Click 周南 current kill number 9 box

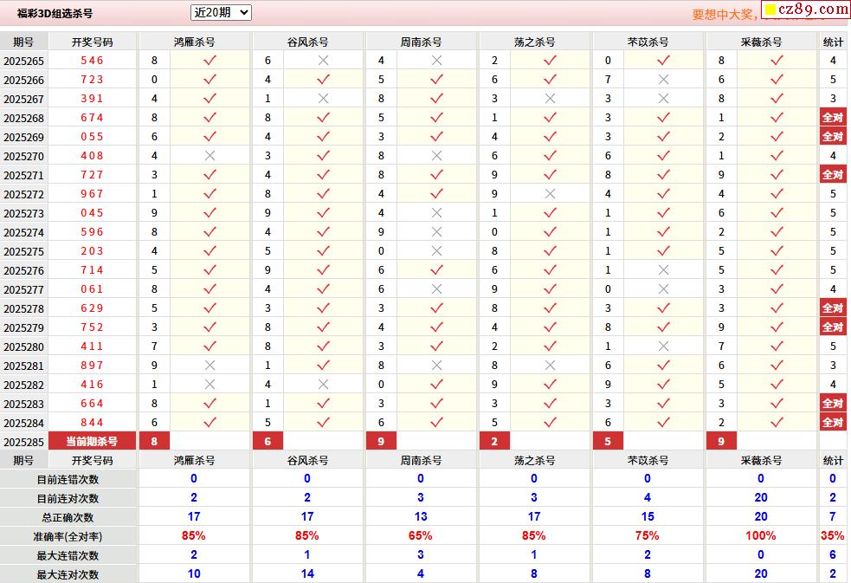point(382,441)
